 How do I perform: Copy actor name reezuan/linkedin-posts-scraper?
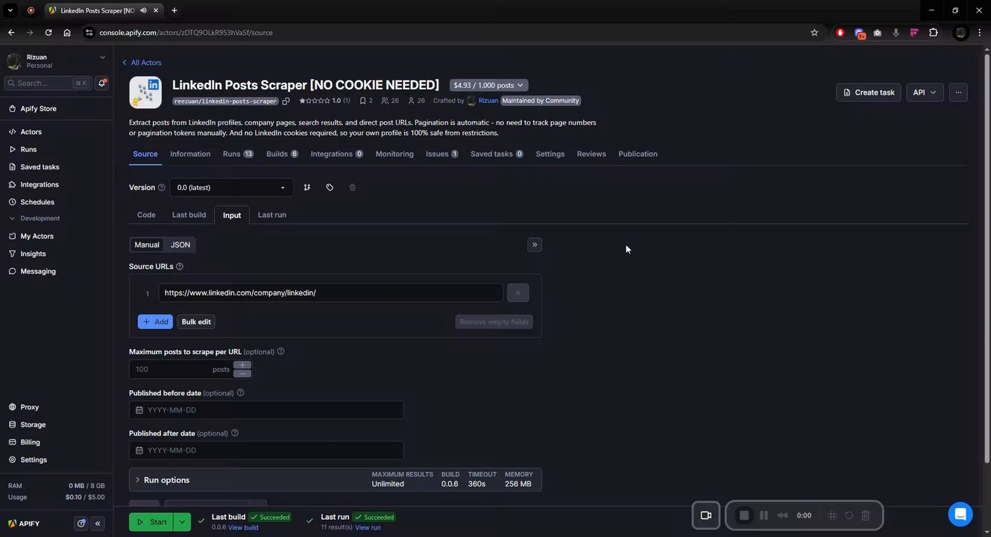click(x=286, y=101)
